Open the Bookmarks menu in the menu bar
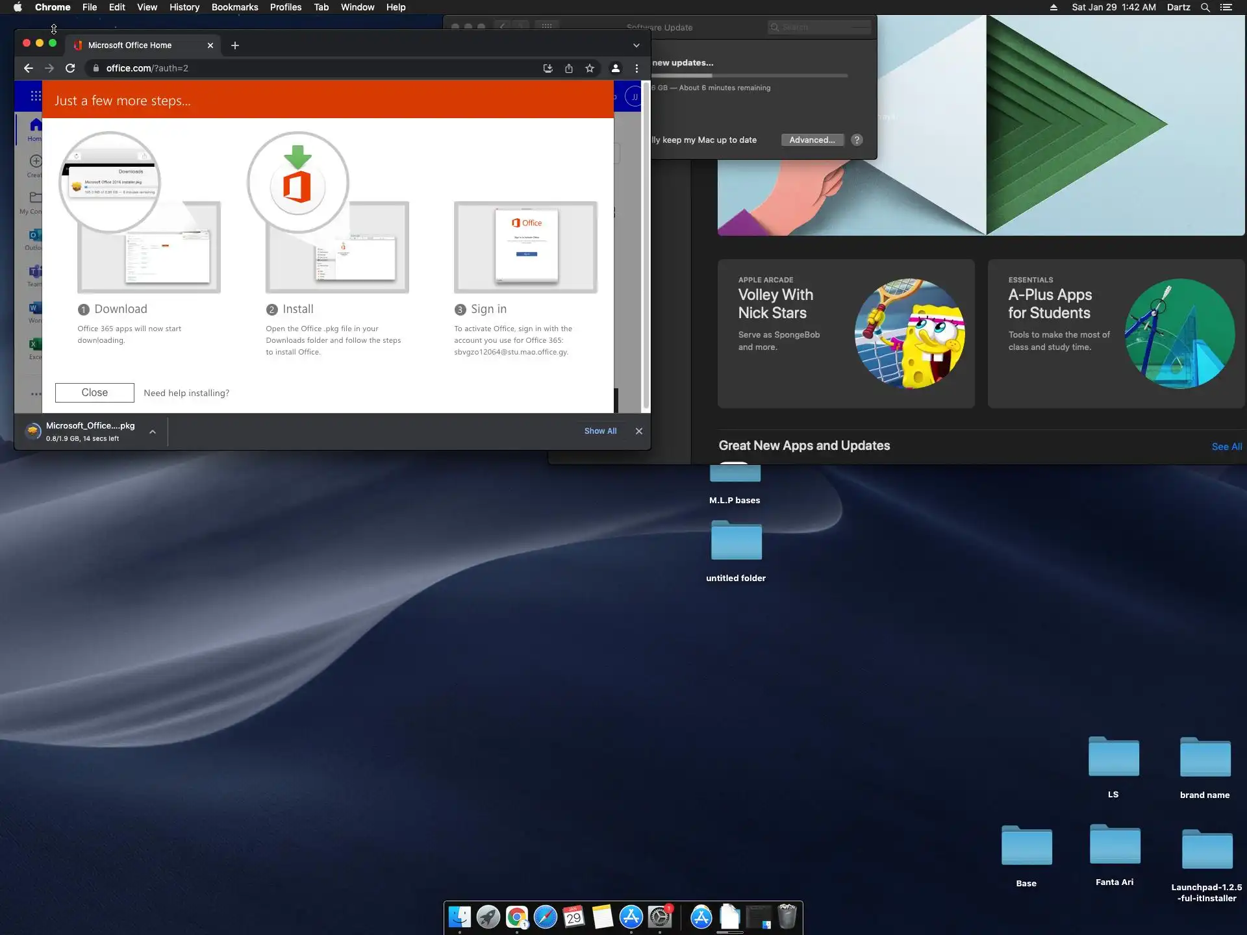1247x935 pixels. tap(234, 7)
